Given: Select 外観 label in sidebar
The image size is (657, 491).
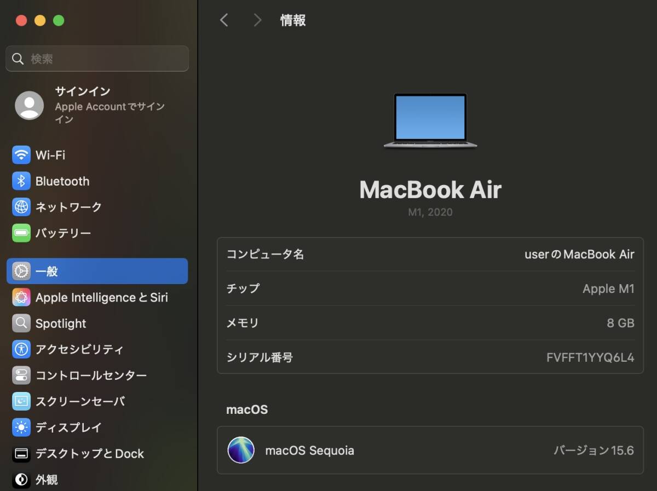Looking at the screenshot, I should [x=47, y=480].
